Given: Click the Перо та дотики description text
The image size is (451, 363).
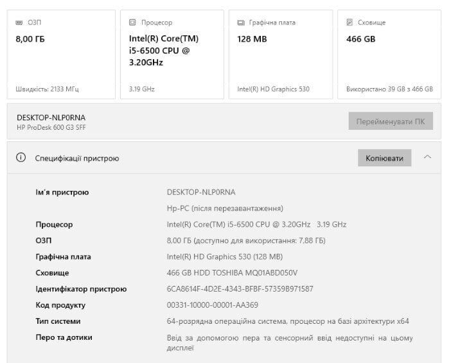Looking at the screenshot, I should 289,342.
